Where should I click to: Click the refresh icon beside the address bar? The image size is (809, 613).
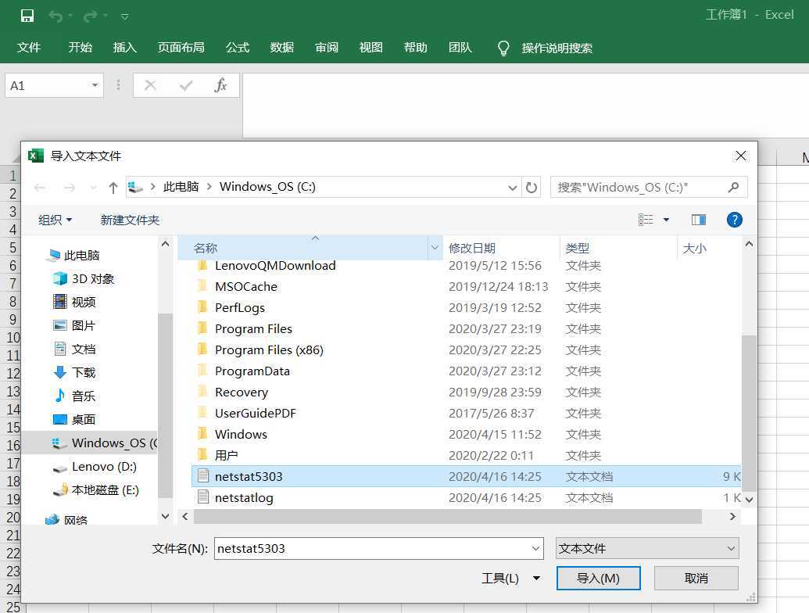(530, 187)
